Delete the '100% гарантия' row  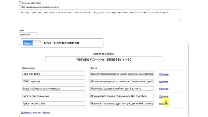point(164,82)
